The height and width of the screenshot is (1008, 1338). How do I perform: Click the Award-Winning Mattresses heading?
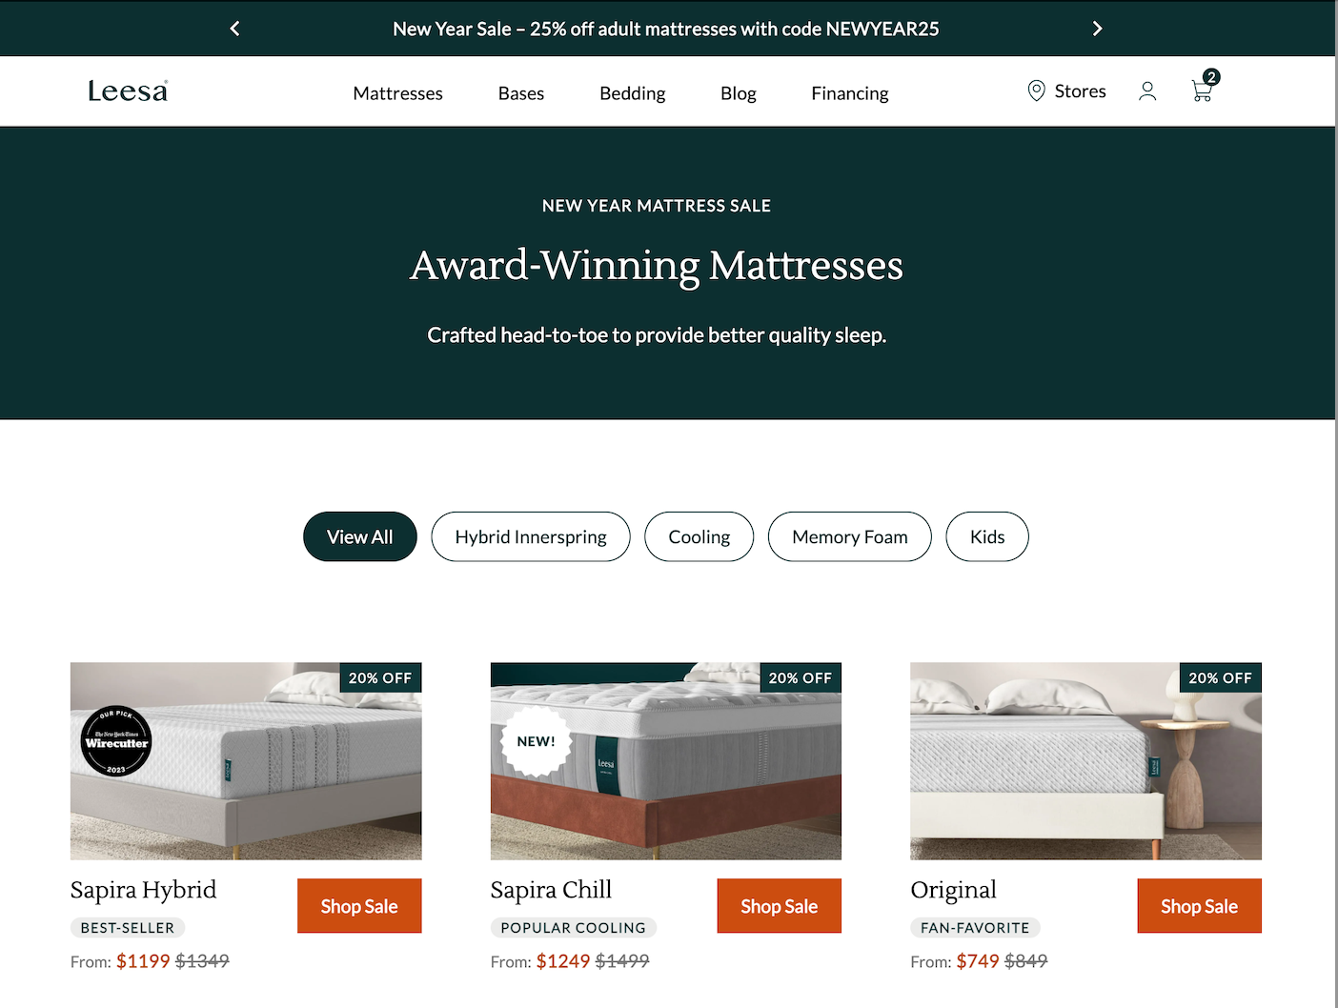click(x=657, y=266)
